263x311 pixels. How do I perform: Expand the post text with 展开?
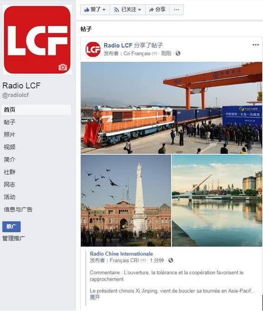click(95, 297)
